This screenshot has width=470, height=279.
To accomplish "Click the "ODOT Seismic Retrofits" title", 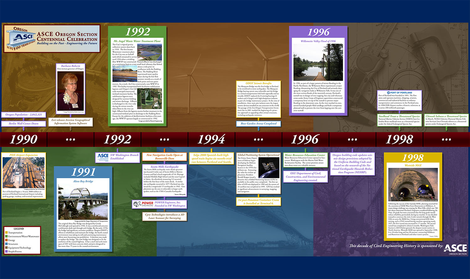I will pos(258,83).
